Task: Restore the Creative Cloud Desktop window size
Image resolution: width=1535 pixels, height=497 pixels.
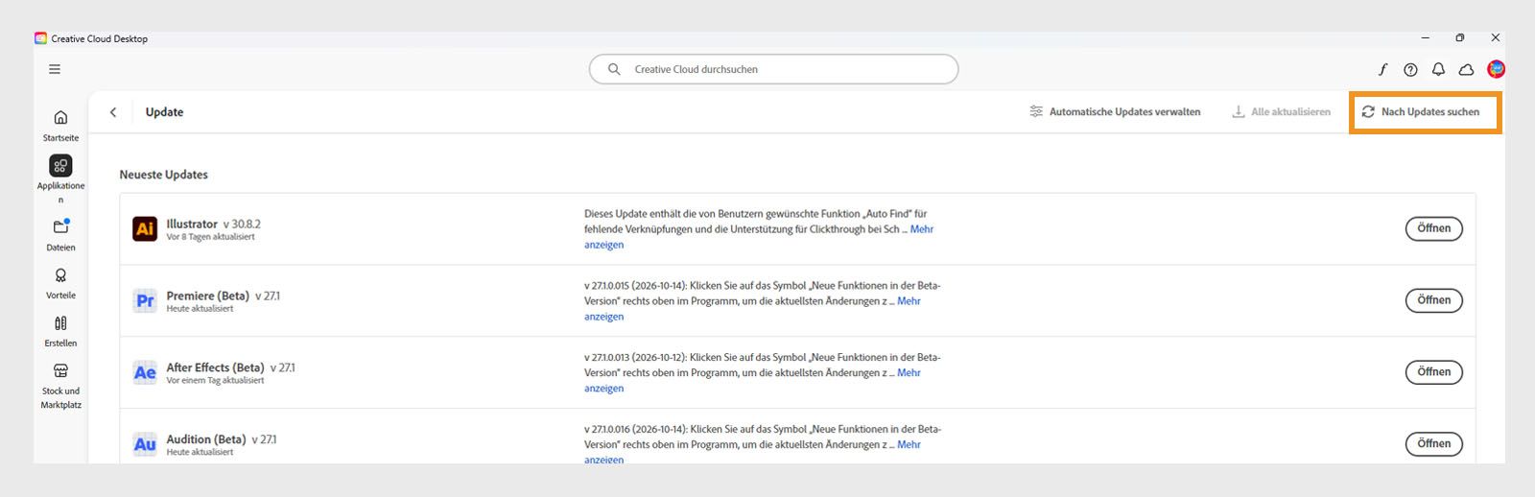Action: 1459,38
